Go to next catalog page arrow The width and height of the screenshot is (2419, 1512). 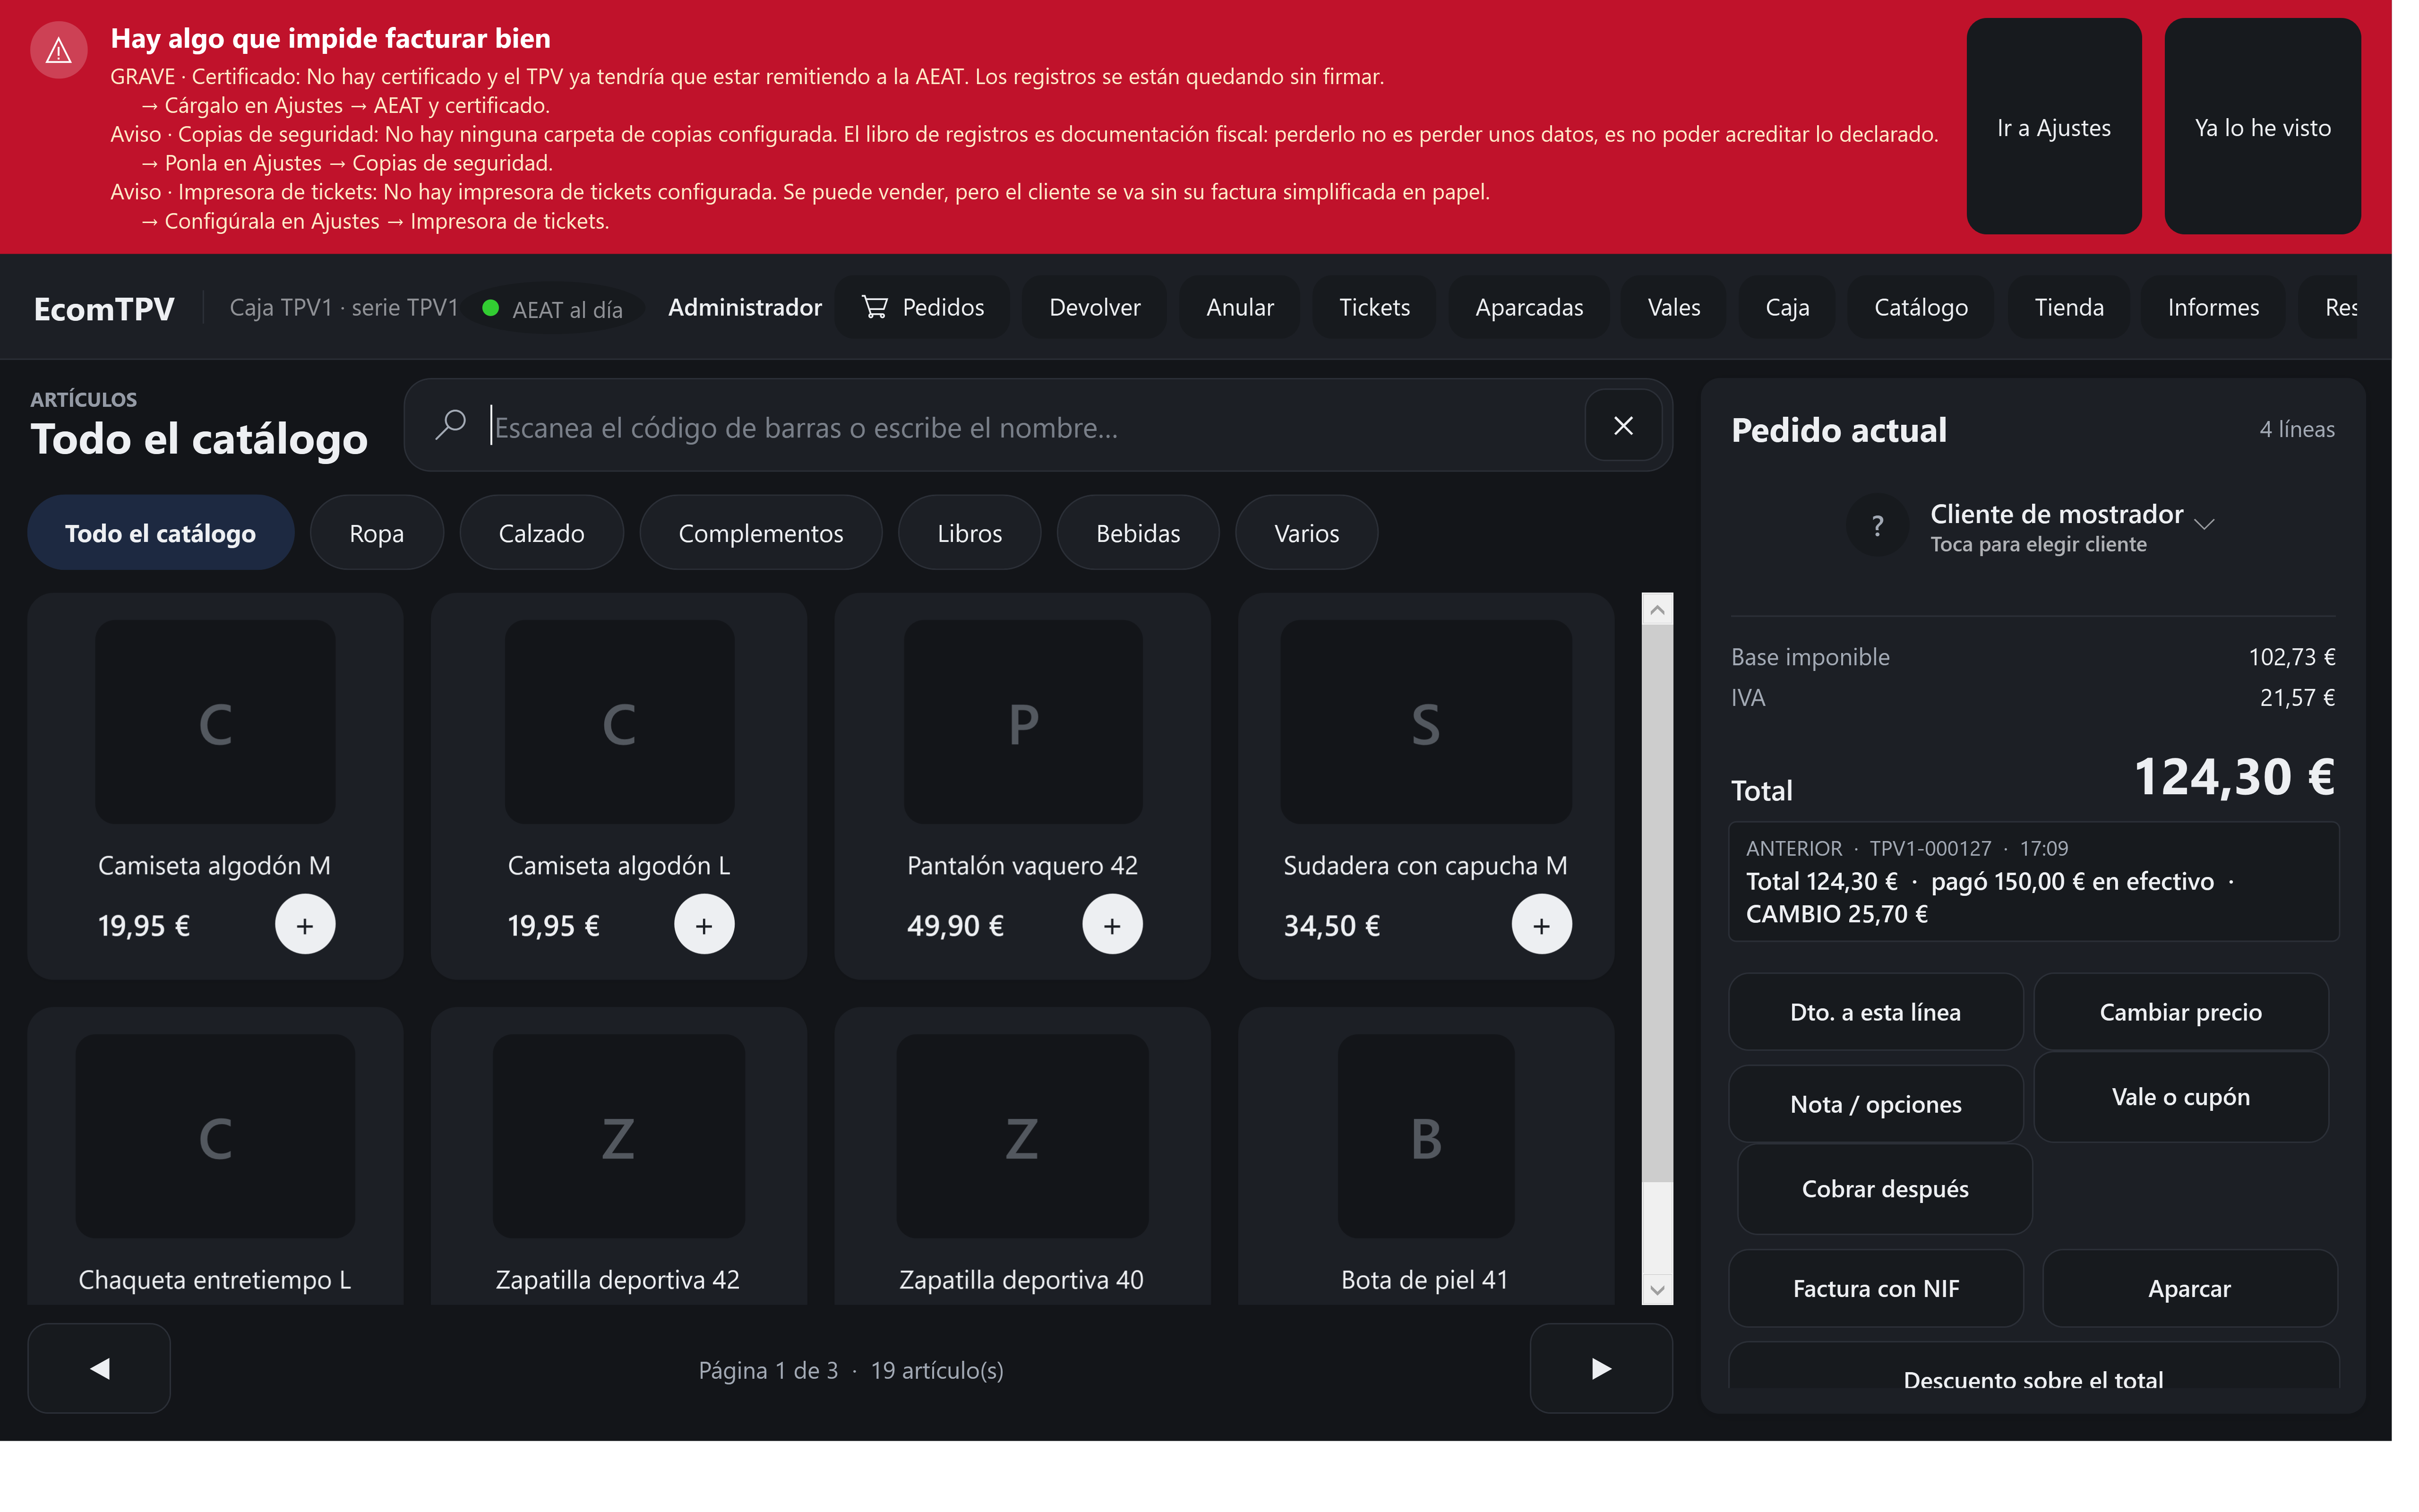(x=1600, y=1368)
